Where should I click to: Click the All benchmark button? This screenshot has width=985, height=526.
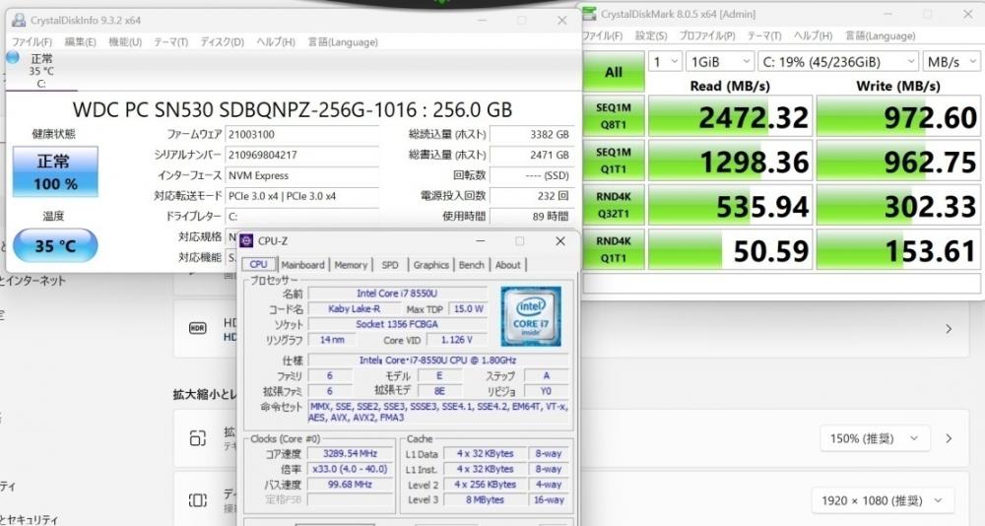614,72
